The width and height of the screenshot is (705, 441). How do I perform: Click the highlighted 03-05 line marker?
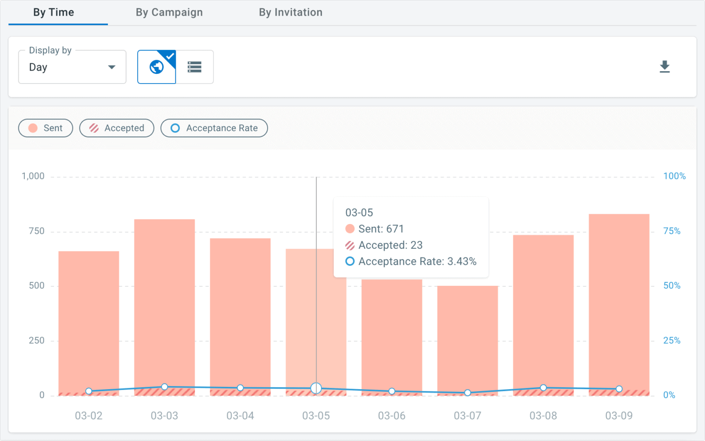(x=316, y=388)
